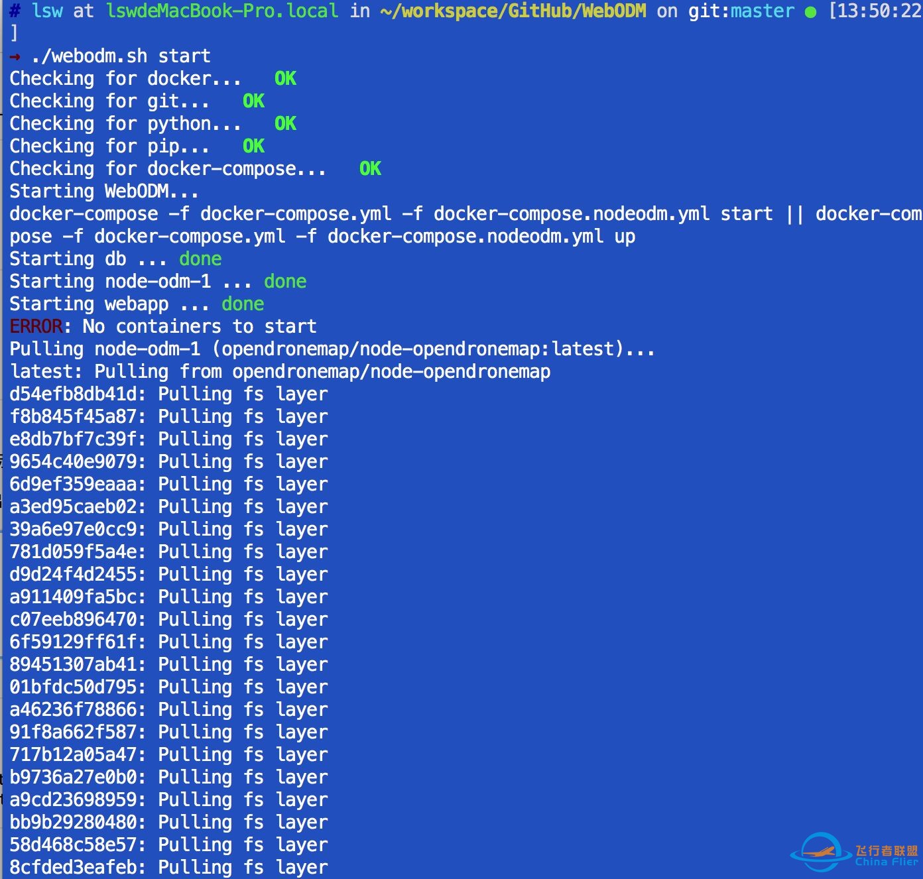Click 'lswdeMacBook-Pro.local' hostname in prompt
The image size is (923, 879).
(x=222, y=11)
